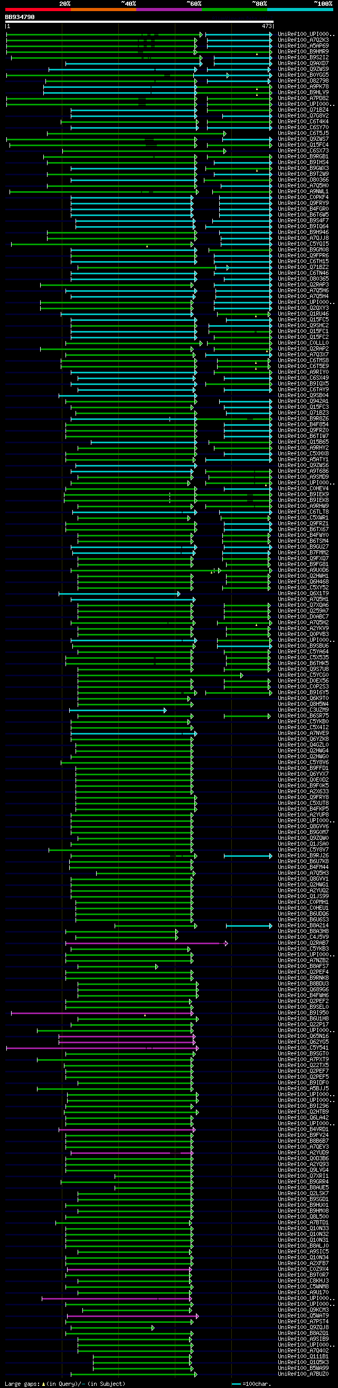Select the UniRef100_B9HLV9 label
Viewport: 338px width, 1388px height.
click(303, 93)
